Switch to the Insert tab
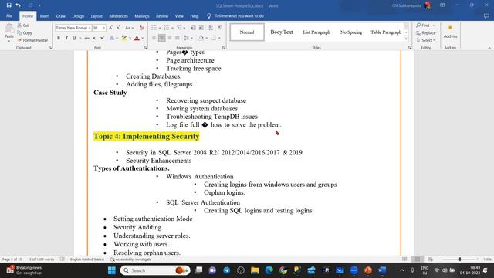494x278 pixels. pos(45,15)
